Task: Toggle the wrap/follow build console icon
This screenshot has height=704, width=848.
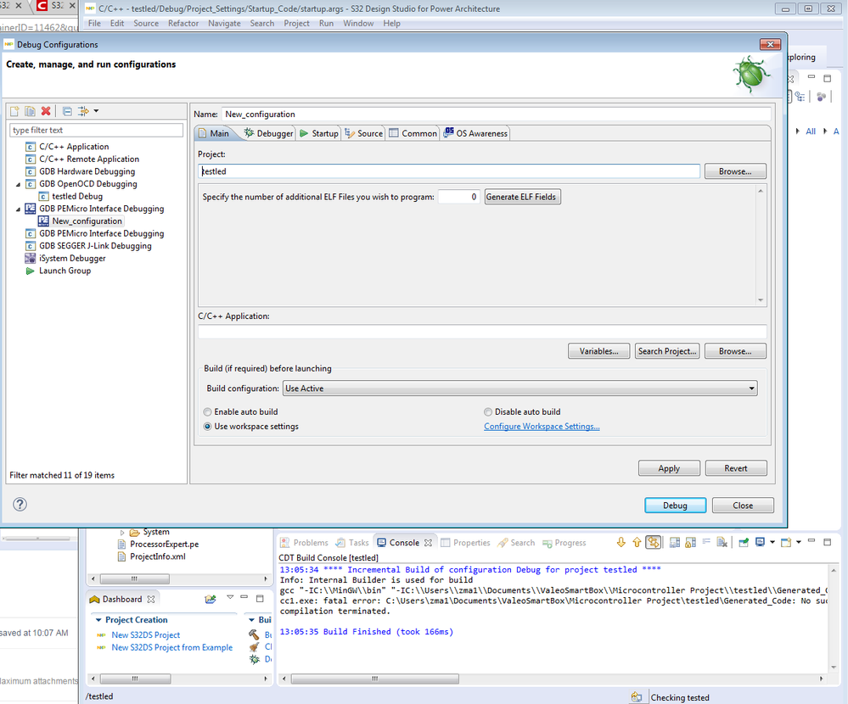Action: [654, 543]
